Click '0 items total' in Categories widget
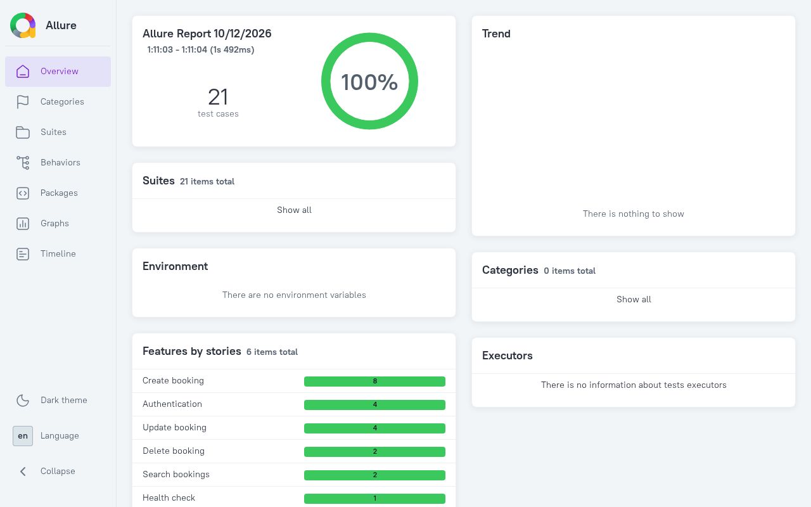 pos(570,271)
